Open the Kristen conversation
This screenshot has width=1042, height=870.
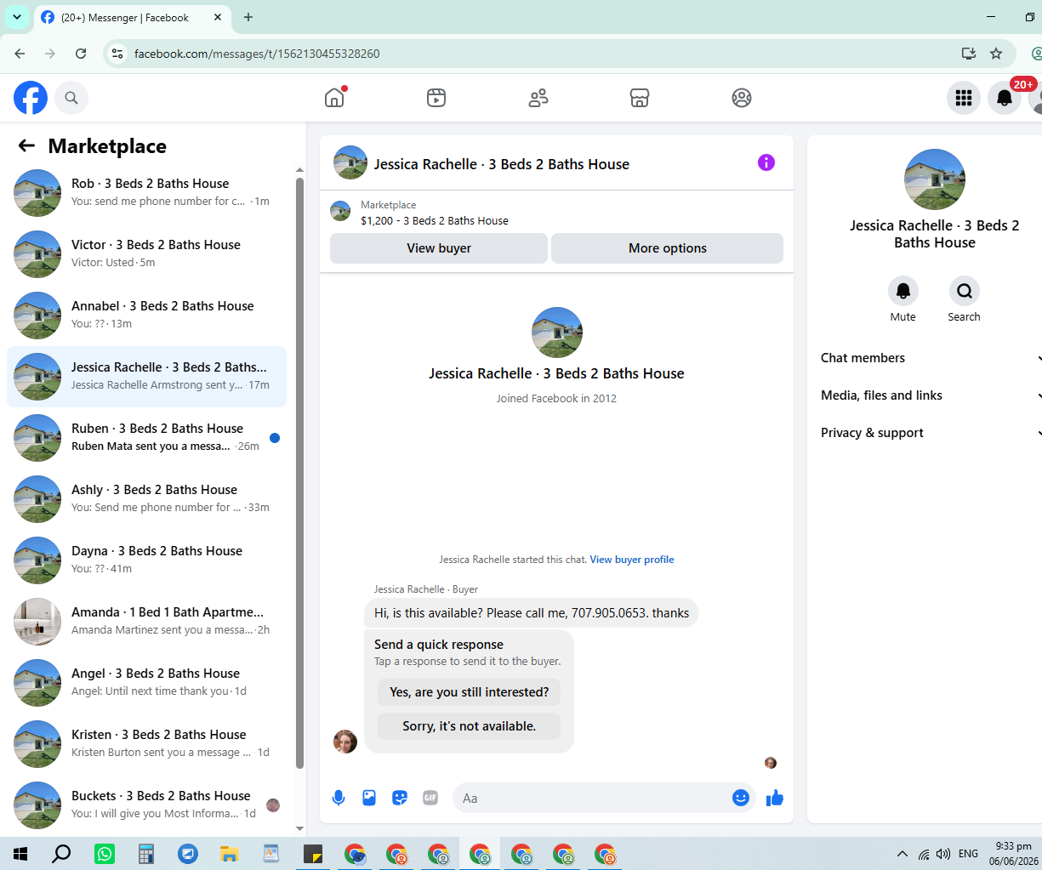click(x=146, y=744)
